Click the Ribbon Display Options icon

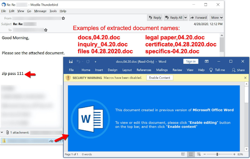tap(207, 61)
